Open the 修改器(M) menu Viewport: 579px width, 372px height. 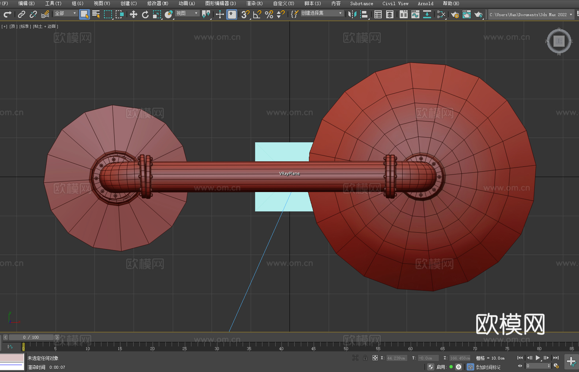coord(158,3)
